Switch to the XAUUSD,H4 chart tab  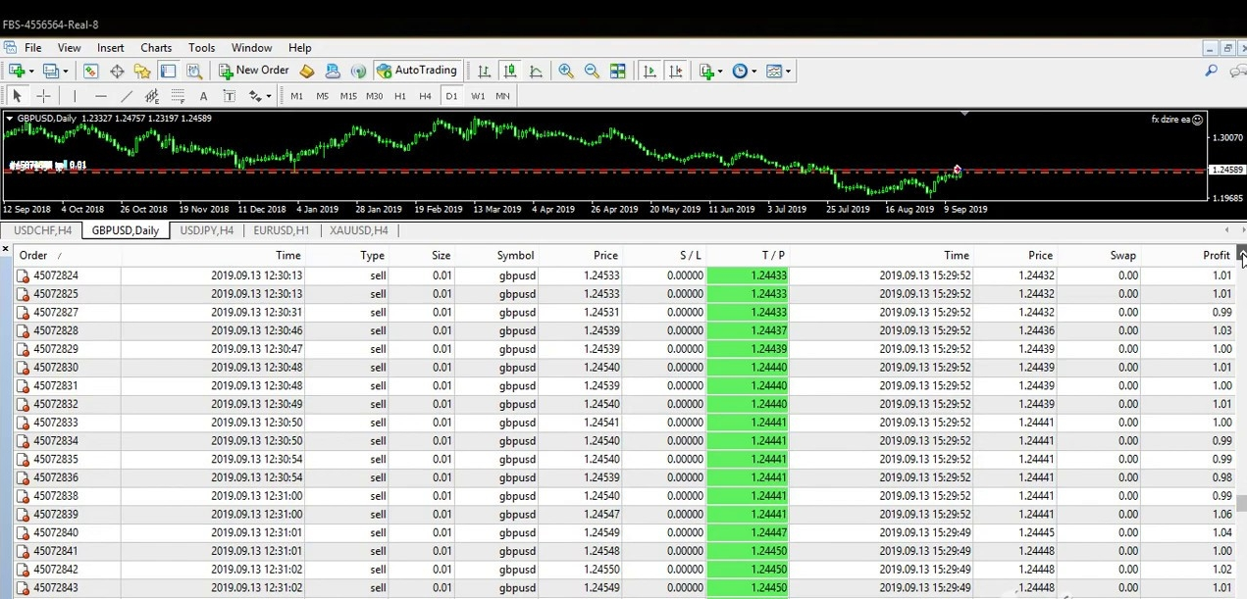[x=359, y=230]
